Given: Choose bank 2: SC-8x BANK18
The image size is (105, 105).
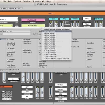Looking at the screenshot, I should (56, 35).
